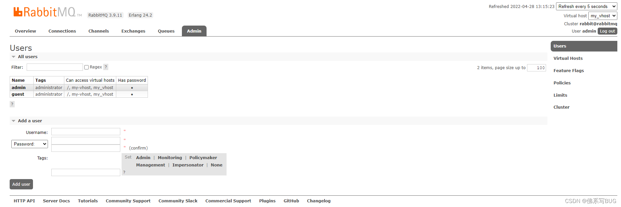Open the Plugins footer link
The height and width of the screenshot is (207, 621).
tap(267, 201)
